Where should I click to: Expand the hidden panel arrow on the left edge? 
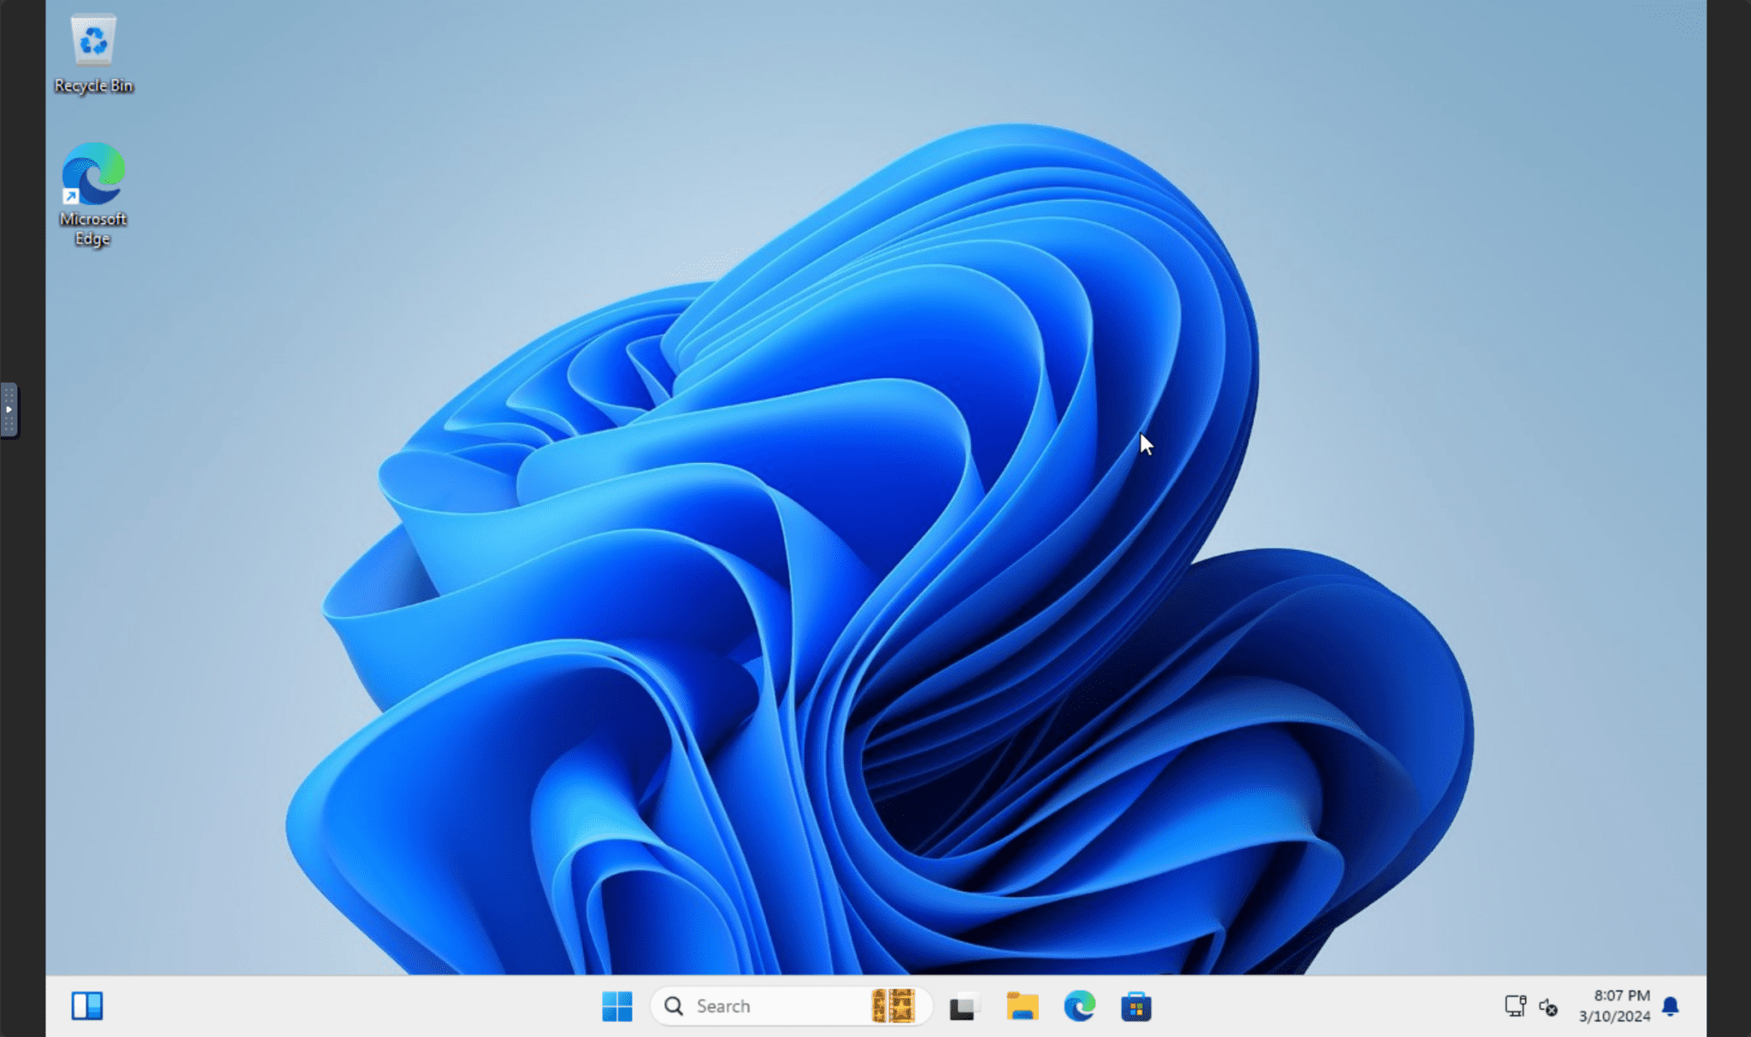9,410
